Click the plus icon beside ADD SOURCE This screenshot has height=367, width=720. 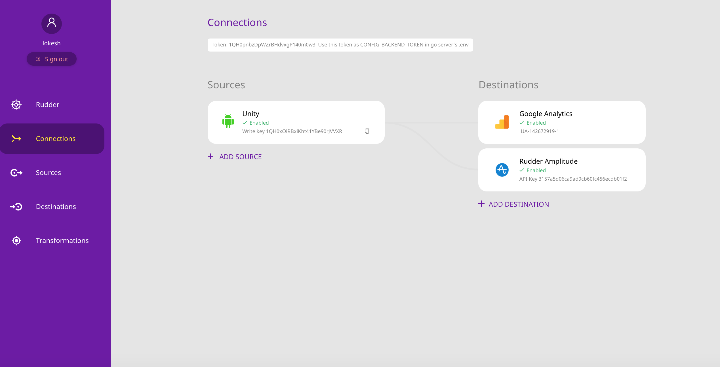tap(210, 156)
